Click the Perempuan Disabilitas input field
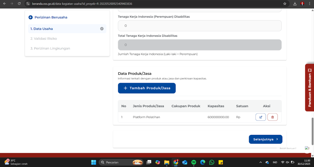Screen dimensions: 314x167 tap(200, 26)
